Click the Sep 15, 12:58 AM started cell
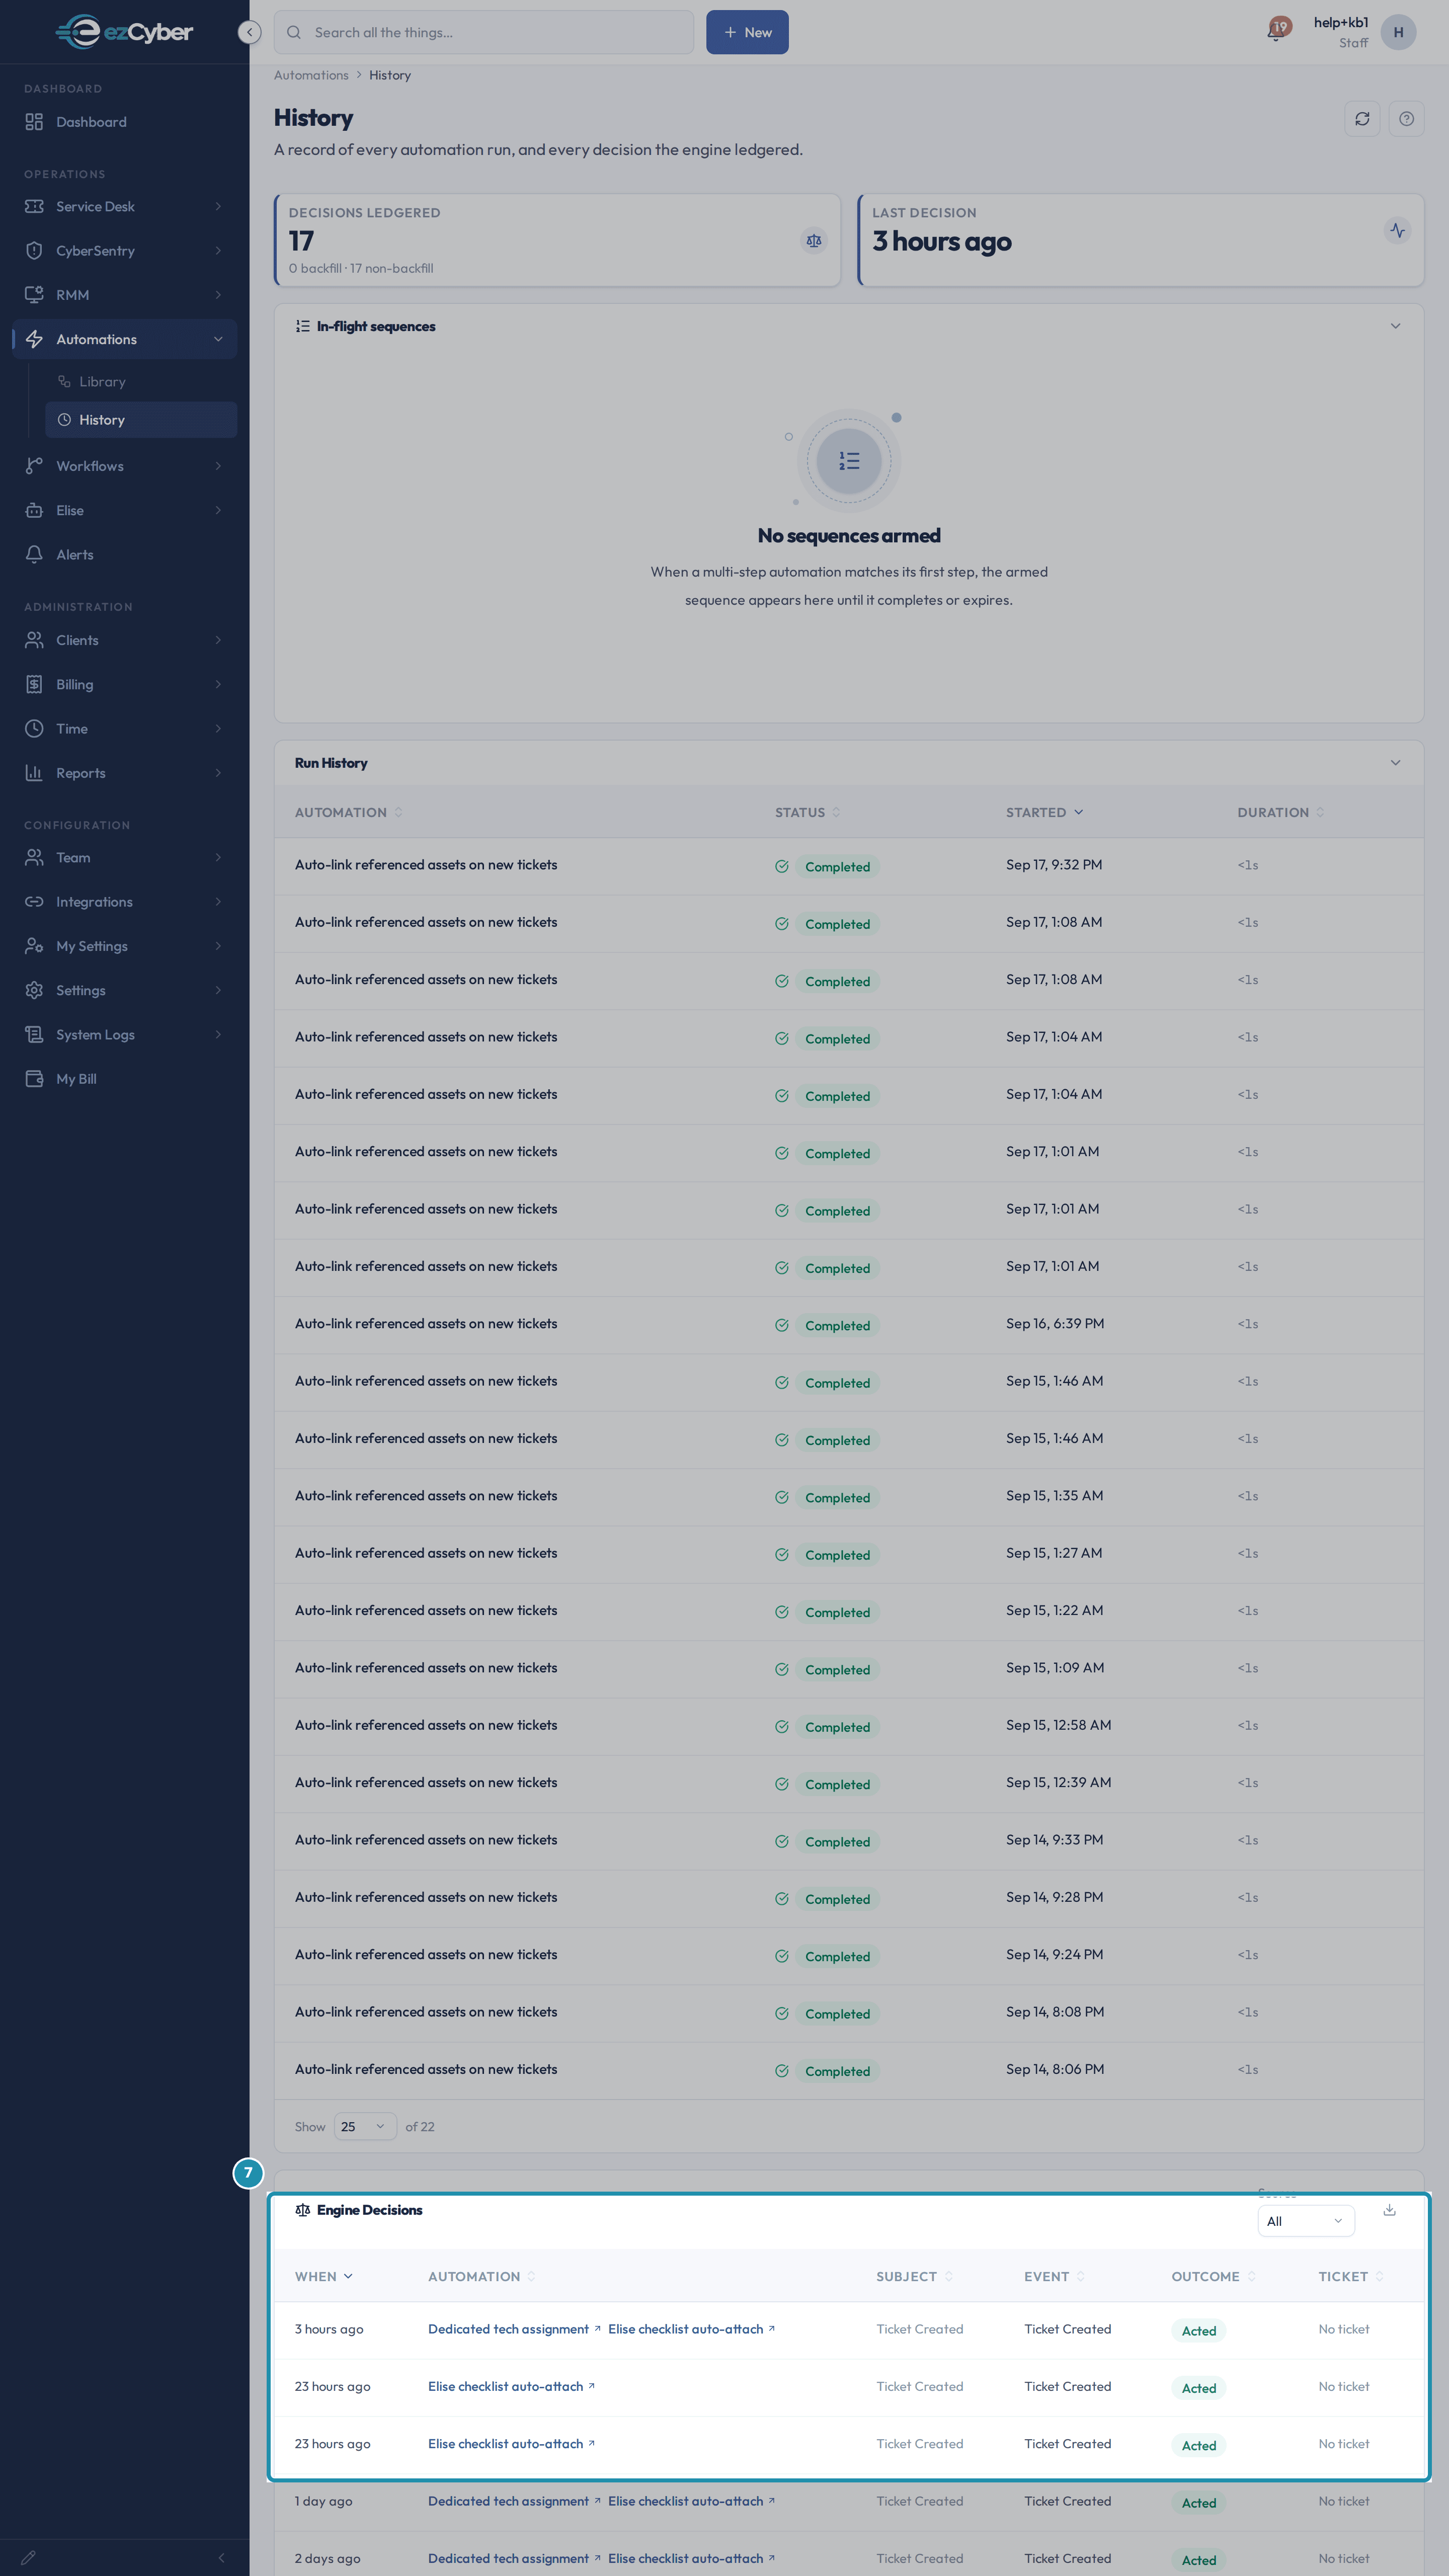 click(x=1058, y=1725)
